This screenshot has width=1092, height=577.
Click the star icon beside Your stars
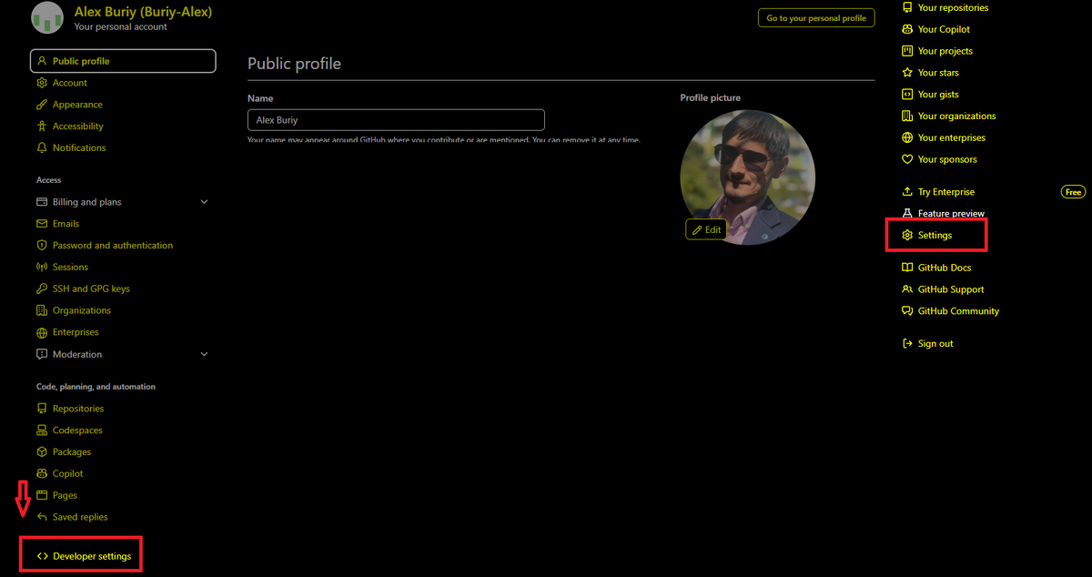(907, 73)
